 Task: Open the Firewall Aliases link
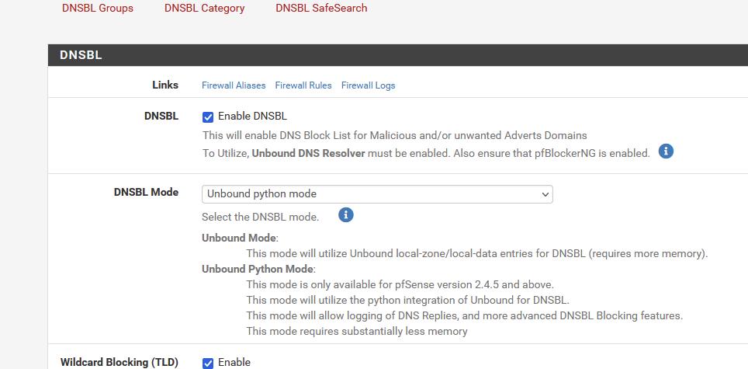coord(234,85)
